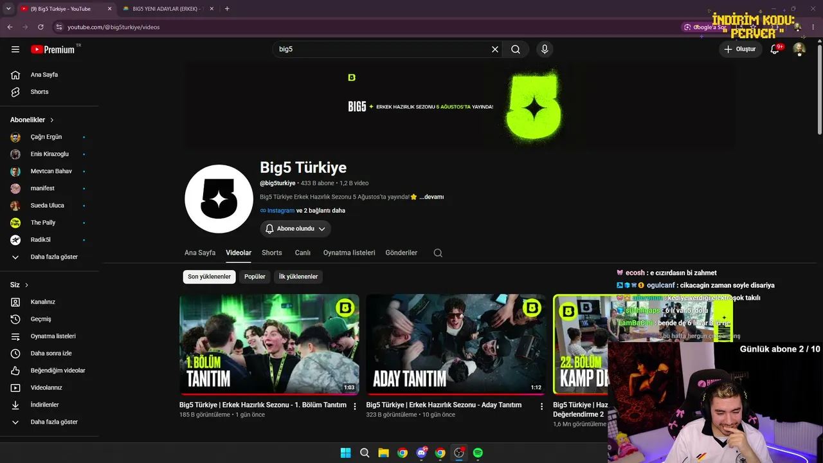
Task: Click the Oluştur create button
Action: click(740, 50)
